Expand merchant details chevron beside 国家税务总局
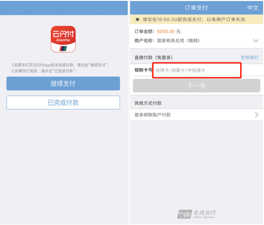 (256, 41)
